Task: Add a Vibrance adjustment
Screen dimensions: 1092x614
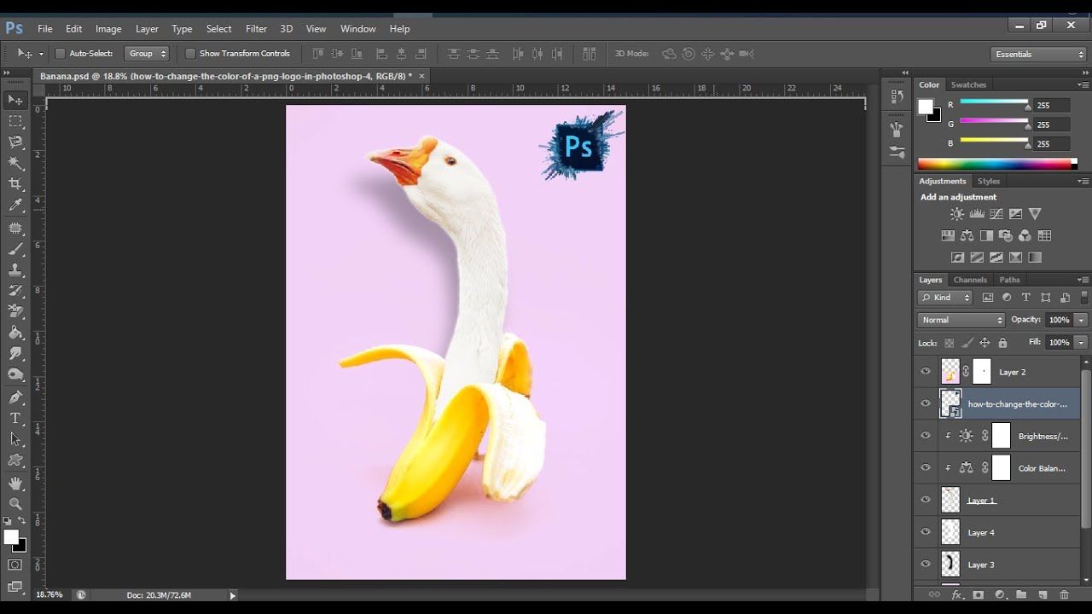Action: click(x=1035, y=214)
